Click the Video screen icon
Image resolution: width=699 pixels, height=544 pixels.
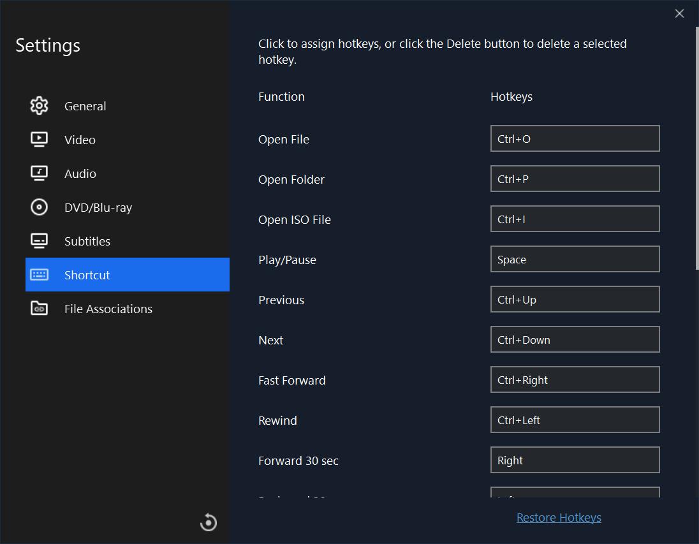click(39, 140)
